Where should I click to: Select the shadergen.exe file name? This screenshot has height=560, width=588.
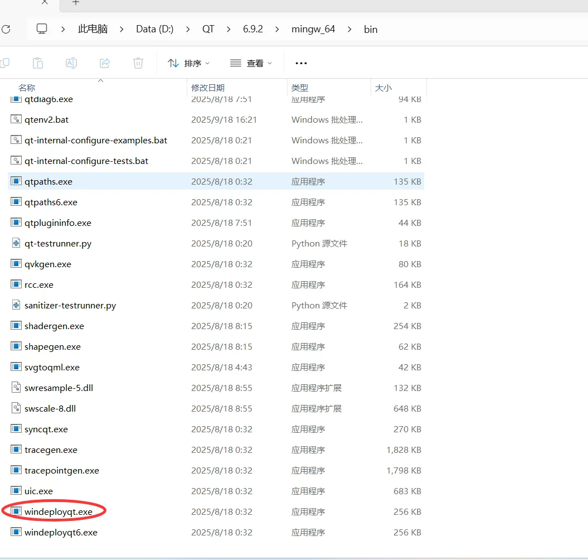[x=55, y=326]
